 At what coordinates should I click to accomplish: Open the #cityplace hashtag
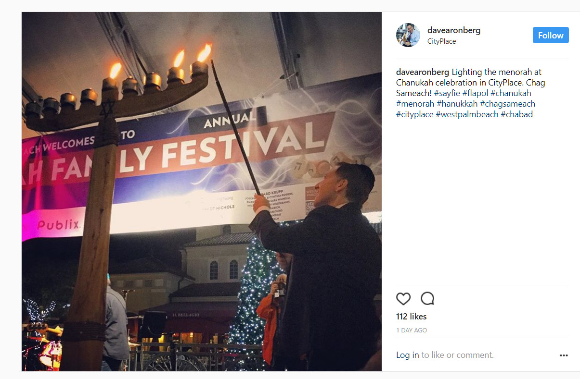[415, 114]
